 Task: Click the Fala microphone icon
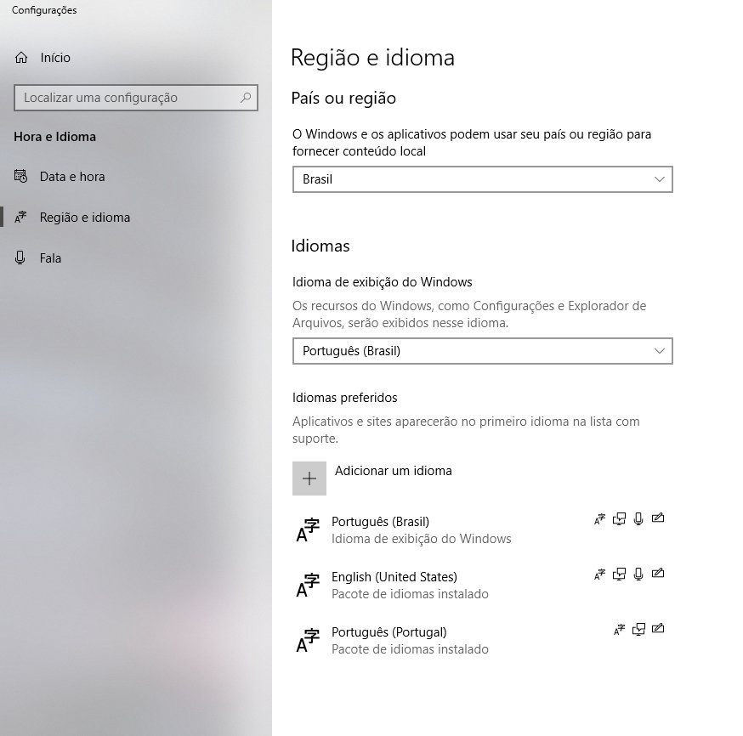[21, 258]
